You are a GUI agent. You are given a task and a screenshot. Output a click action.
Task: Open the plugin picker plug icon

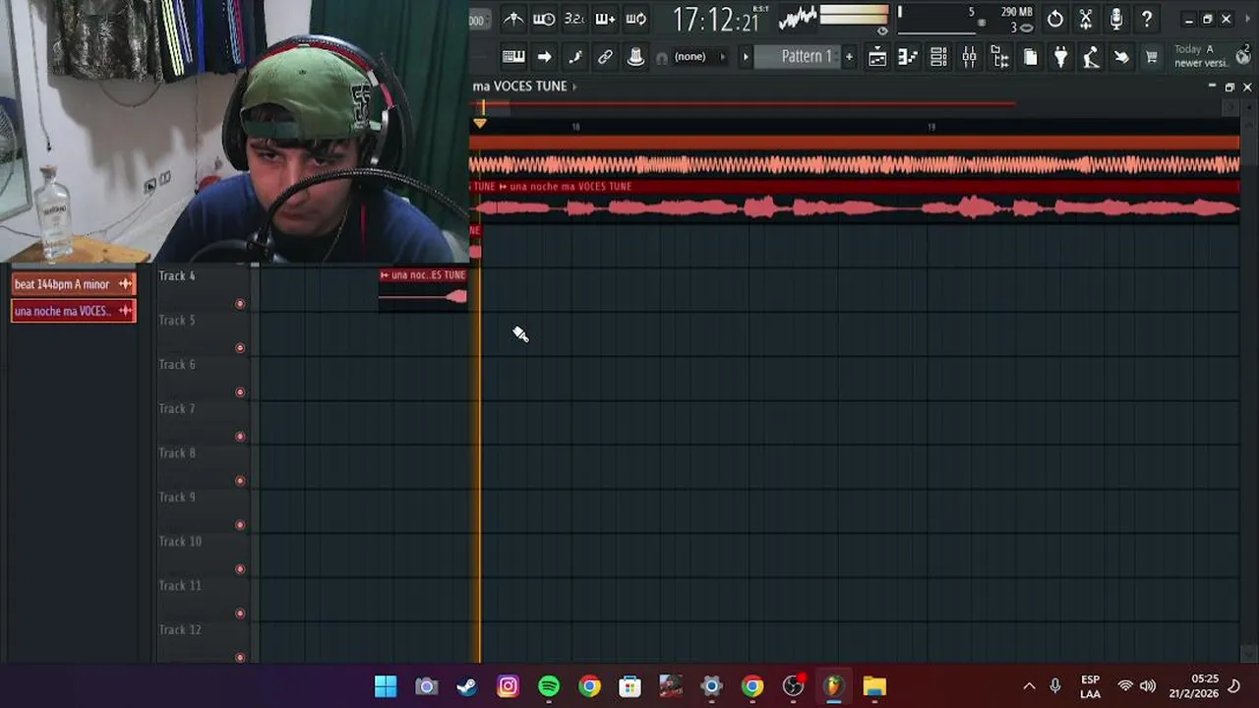click(1060, 57)
